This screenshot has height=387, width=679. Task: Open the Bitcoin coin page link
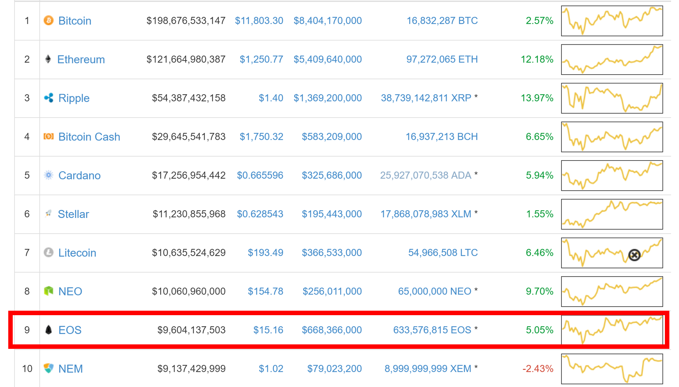(75, 21)
